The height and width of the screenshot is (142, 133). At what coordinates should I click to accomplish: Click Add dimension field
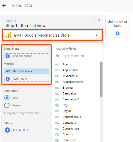pyautogui.click(x=27, y=56)
